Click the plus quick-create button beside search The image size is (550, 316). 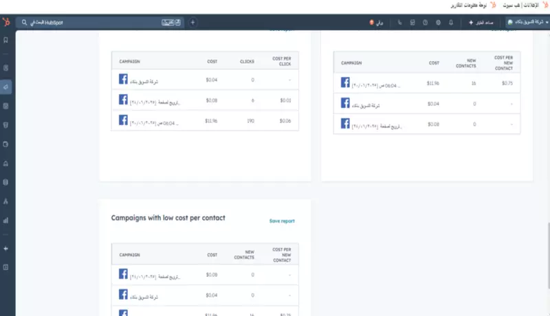click(192, 23)
